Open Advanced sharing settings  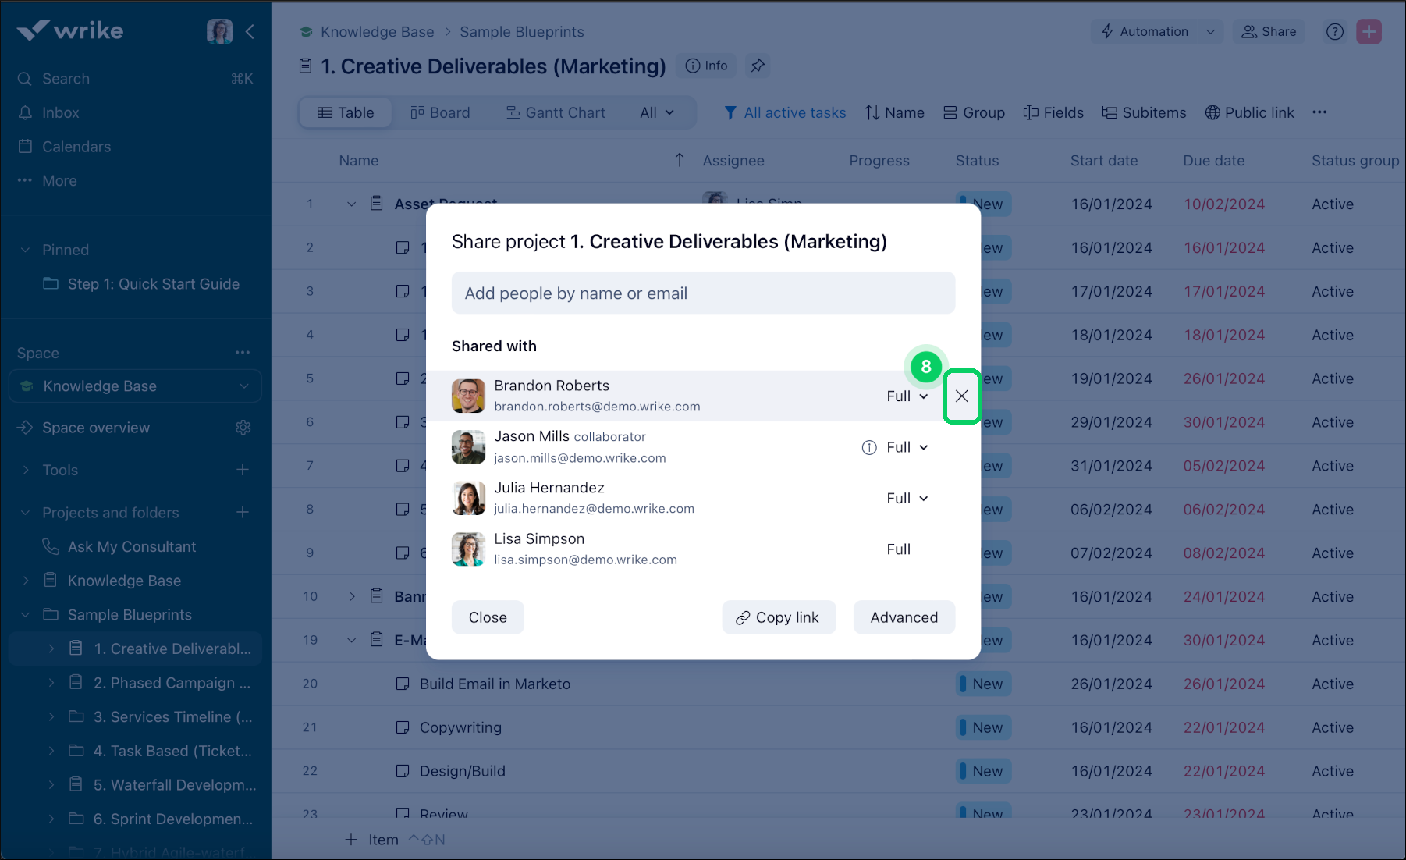[x=904, y=617]
